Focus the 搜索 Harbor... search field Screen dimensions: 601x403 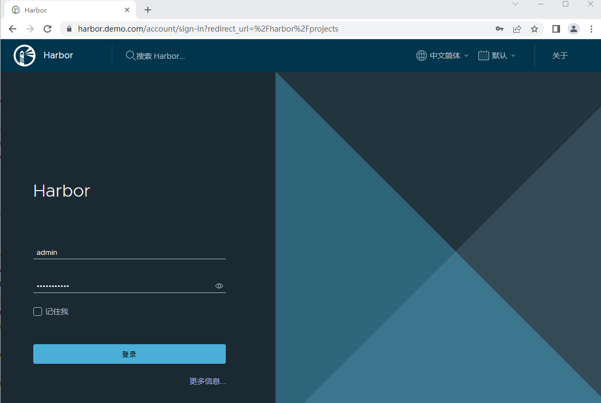tap(160, 56)
